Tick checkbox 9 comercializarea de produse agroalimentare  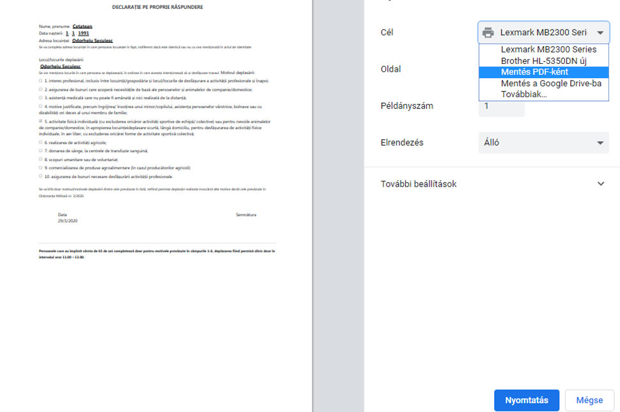point(41,167)
